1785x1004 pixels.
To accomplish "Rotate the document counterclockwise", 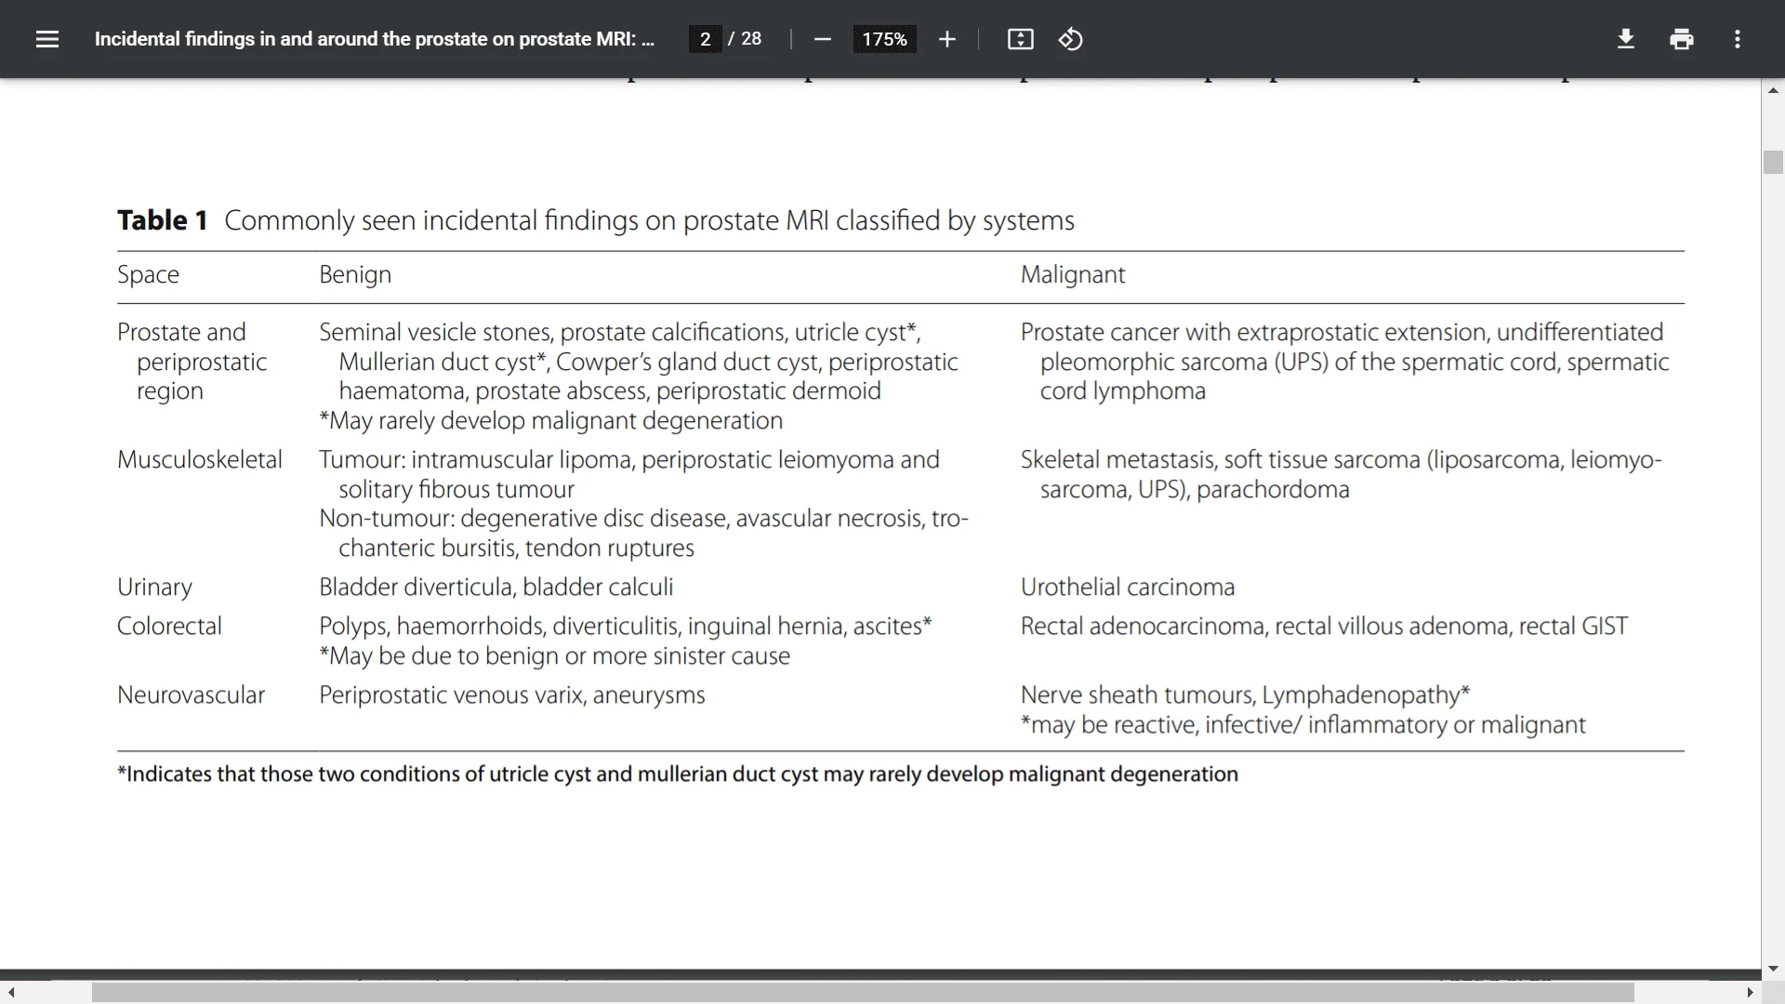I will (x=1070, y=39).
